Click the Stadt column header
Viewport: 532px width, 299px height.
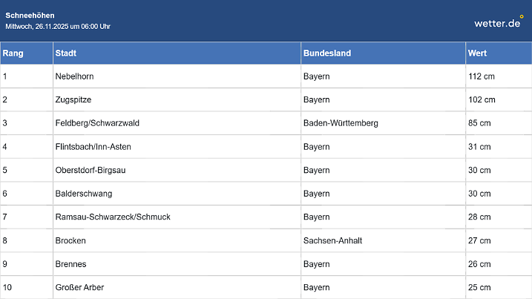66,53
